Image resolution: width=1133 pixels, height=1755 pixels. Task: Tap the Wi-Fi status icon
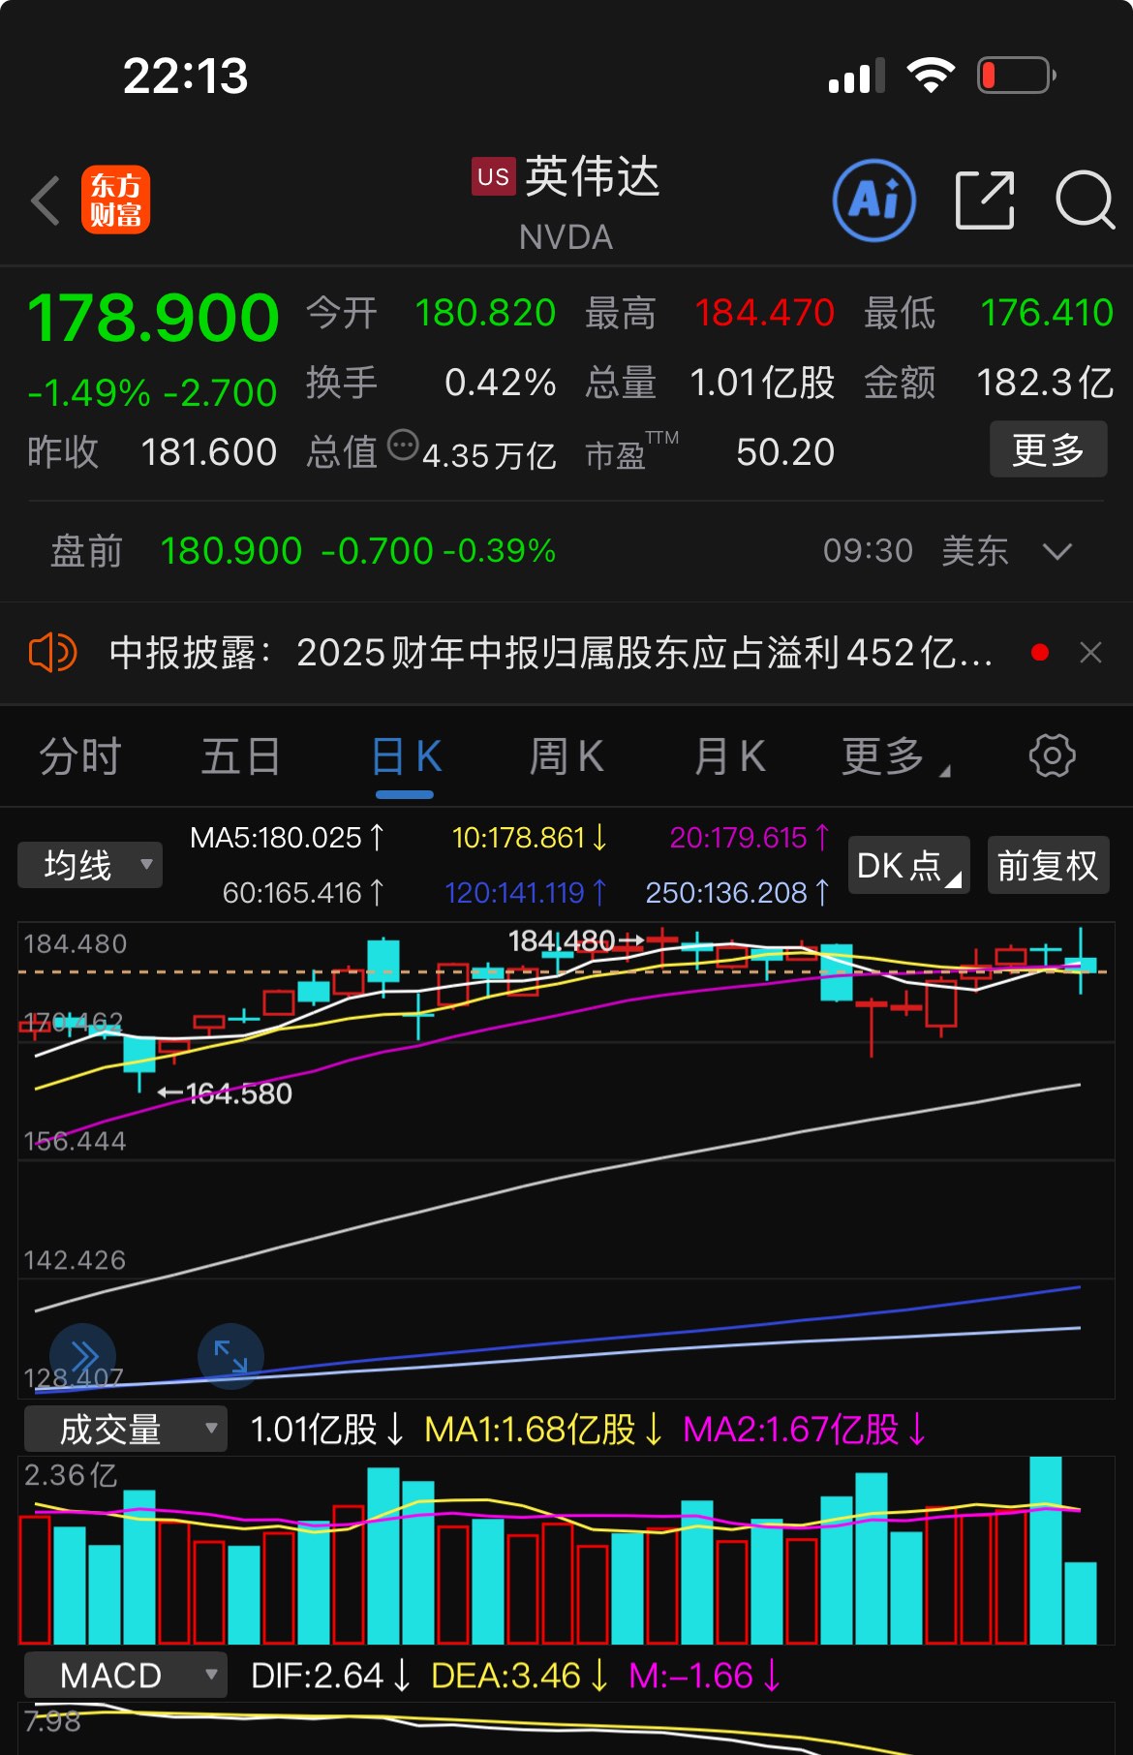click(931, 75)
